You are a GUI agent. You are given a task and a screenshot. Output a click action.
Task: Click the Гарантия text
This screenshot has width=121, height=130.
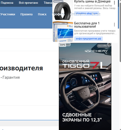[x=11, y=77]
